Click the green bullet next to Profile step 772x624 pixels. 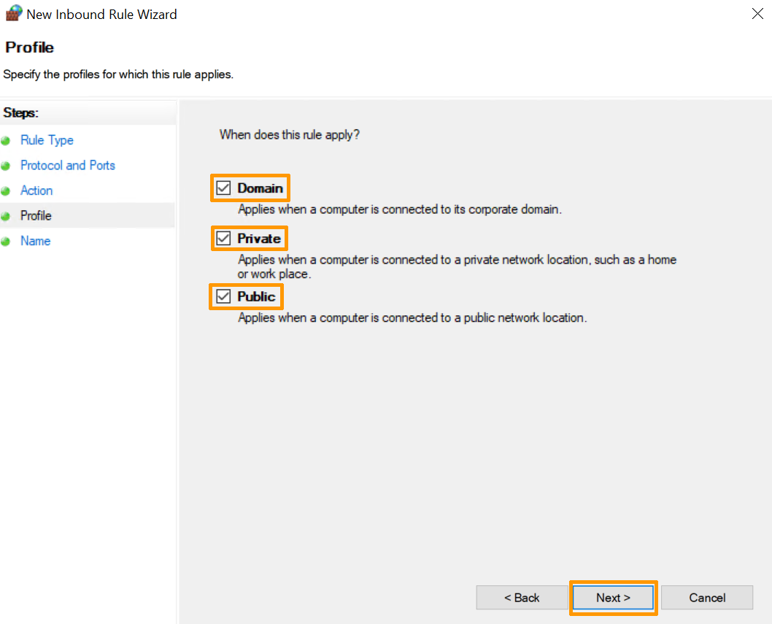(x=6, y=216)
